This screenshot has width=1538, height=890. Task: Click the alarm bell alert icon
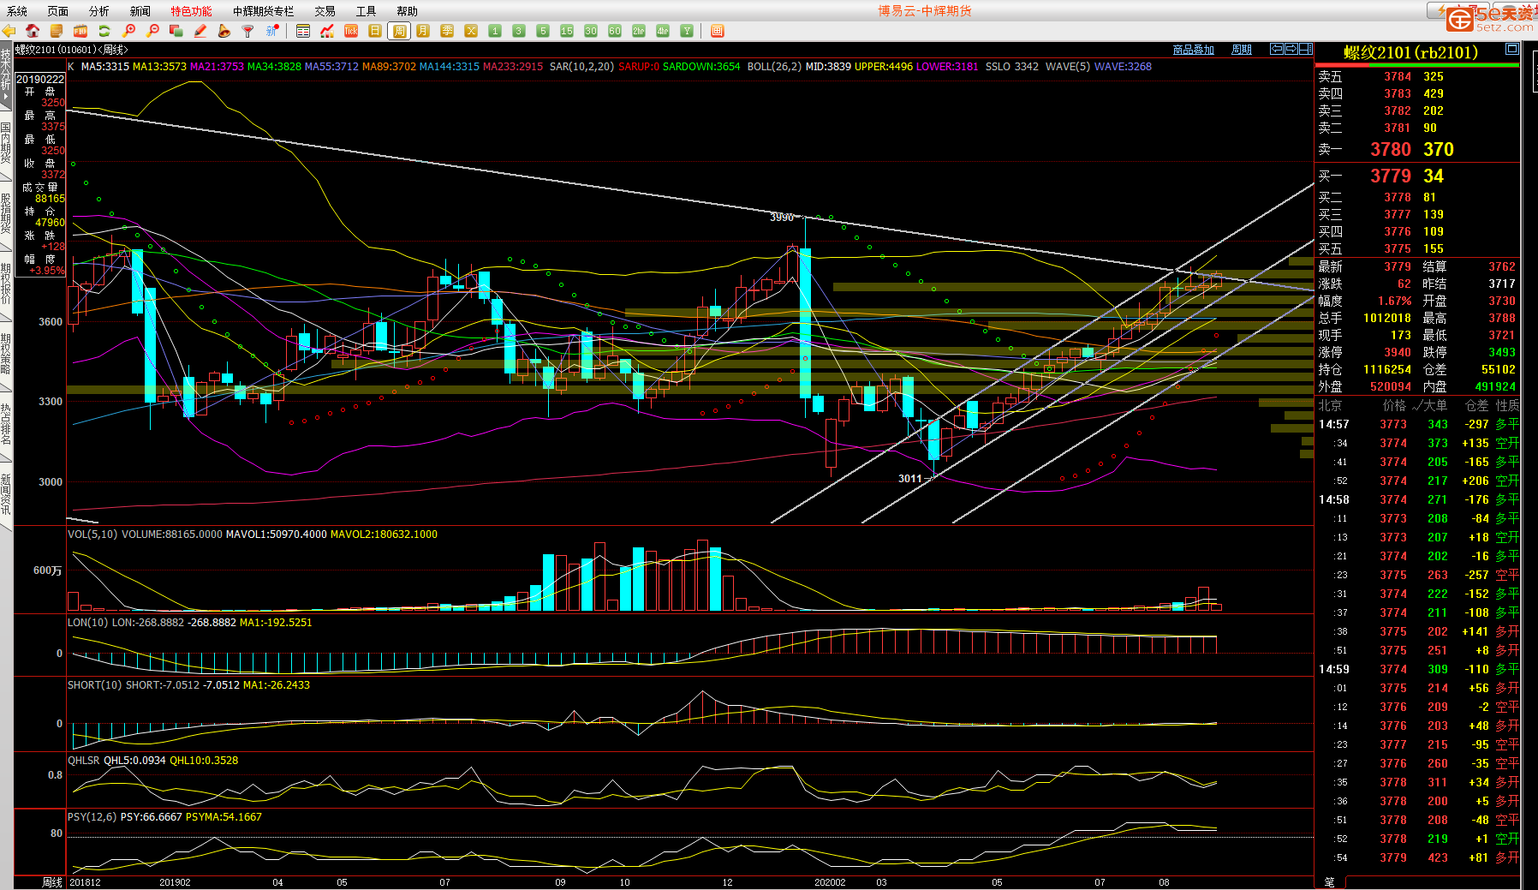[x=224, y=31]
